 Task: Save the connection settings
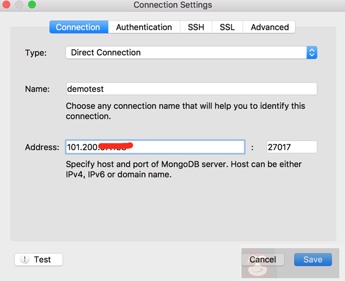tap(312, 260)
